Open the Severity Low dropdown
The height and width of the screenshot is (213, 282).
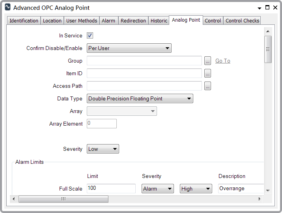[103, 149]
